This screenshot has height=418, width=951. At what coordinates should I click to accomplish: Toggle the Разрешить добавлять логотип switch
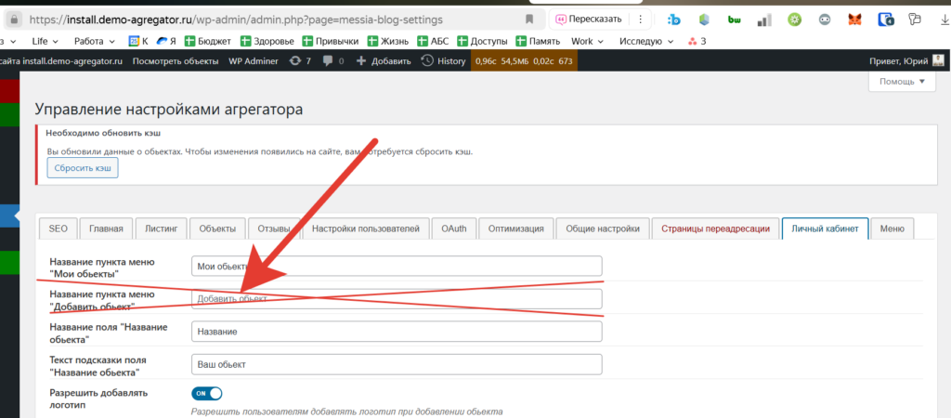tap(206, 394)
